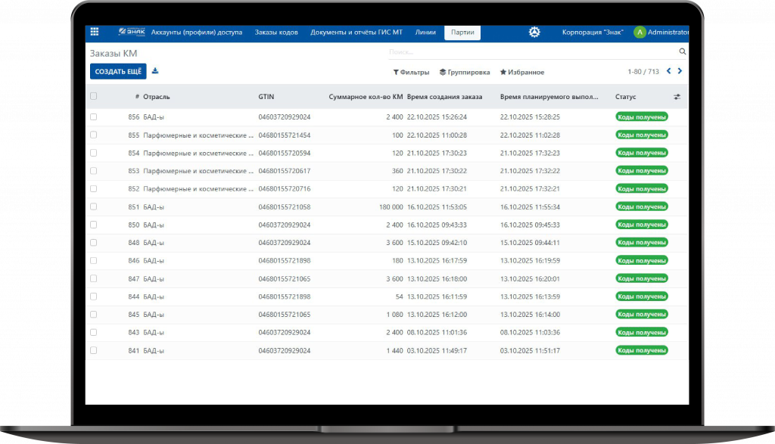Open the column settings adjust icon
The image size is (775, 444).
point(677,97)
